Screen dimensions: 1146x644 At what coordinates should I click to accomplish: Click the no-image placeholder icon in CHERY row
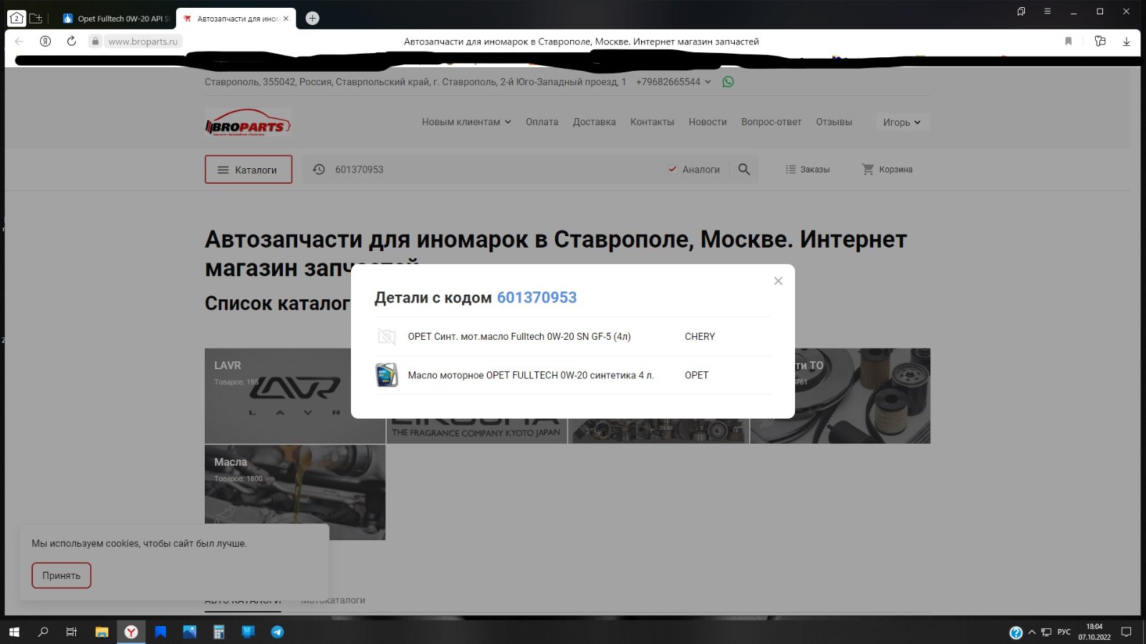pos(387,336)
